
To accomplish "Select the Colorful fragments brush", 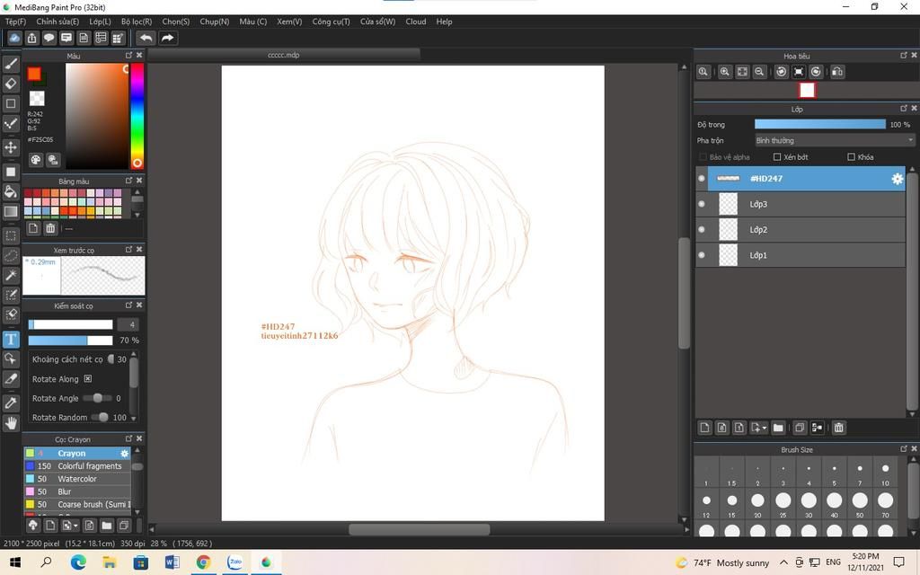I will [77, 466].
